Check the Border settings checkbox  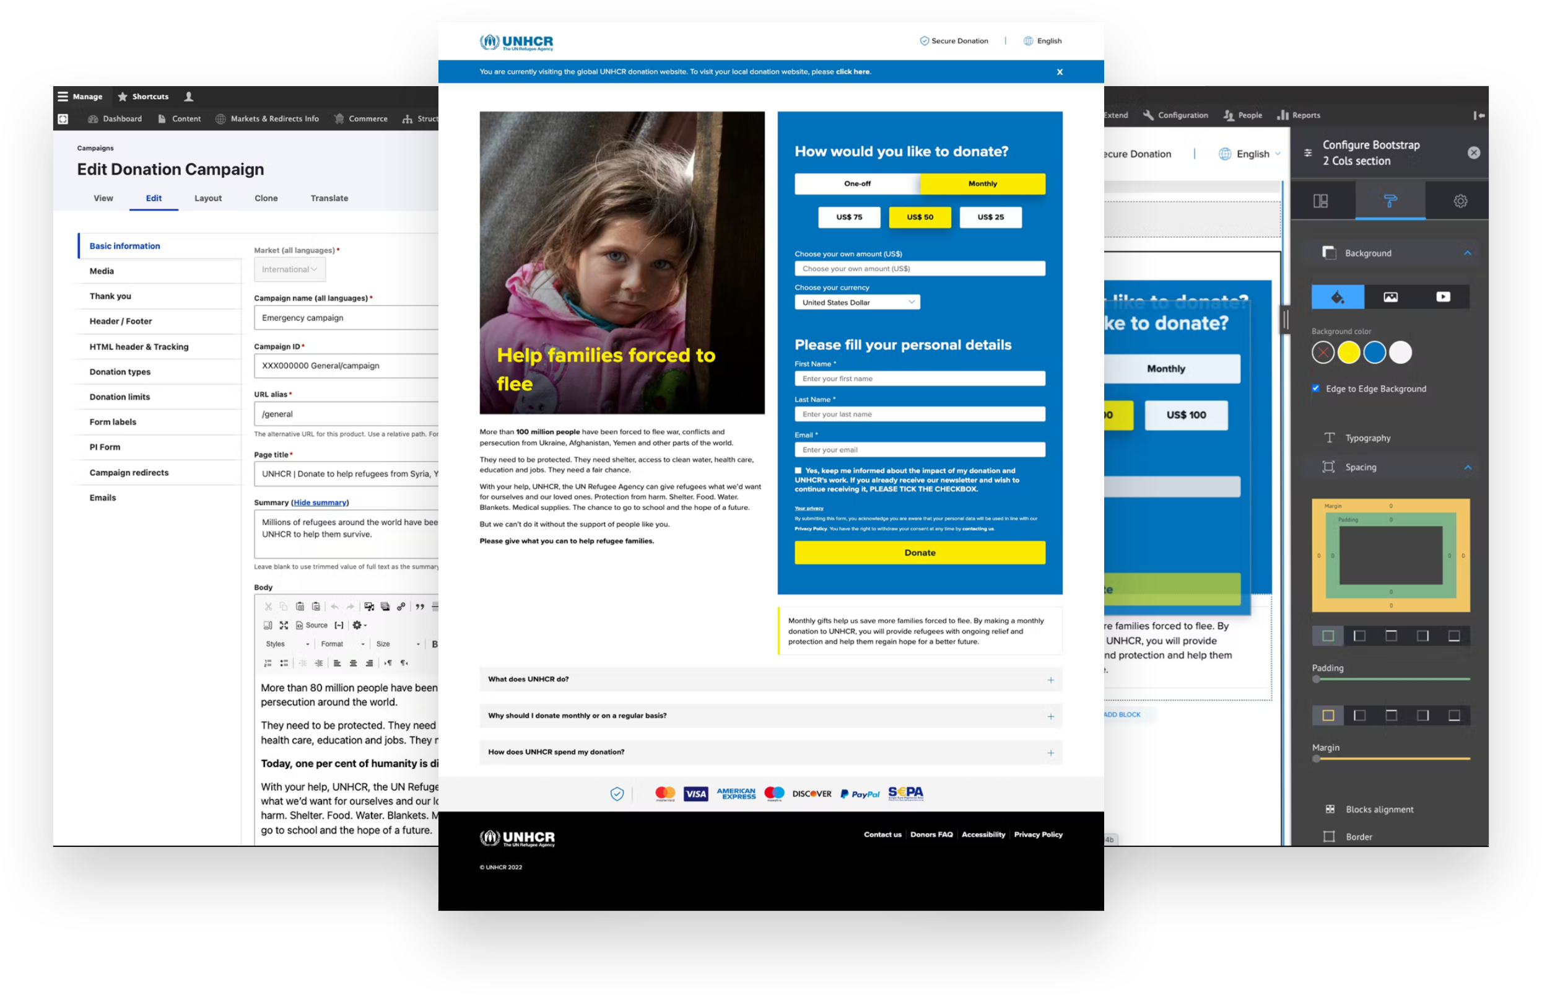pyautogui.click(x=1328, y=836)
